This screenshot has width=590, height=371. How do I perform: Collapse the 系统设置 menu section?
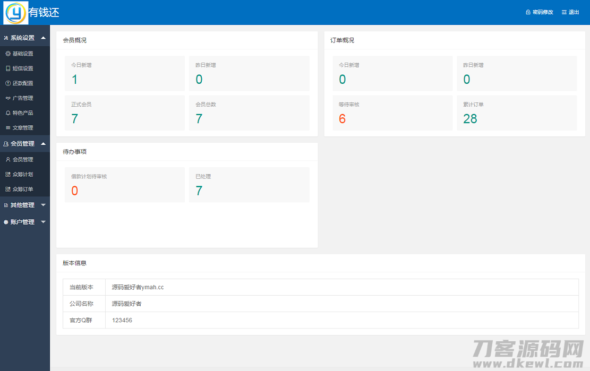(44, 38)
